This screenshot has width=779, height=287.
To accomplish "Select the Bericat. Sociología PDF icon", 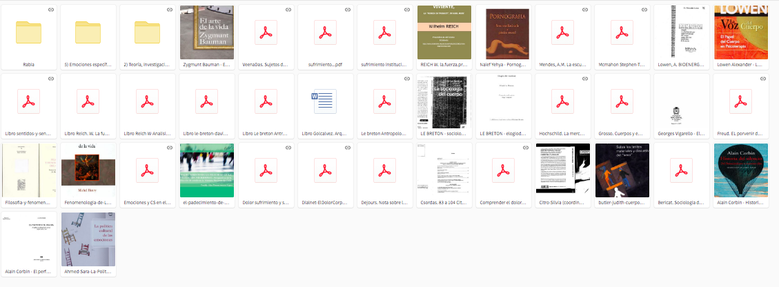I will (681, 170).
